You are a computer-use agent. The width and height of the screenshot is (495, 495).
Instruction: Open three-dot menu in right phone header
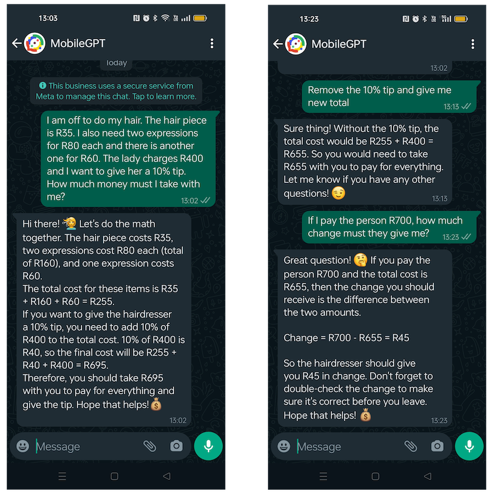(473, 44)
